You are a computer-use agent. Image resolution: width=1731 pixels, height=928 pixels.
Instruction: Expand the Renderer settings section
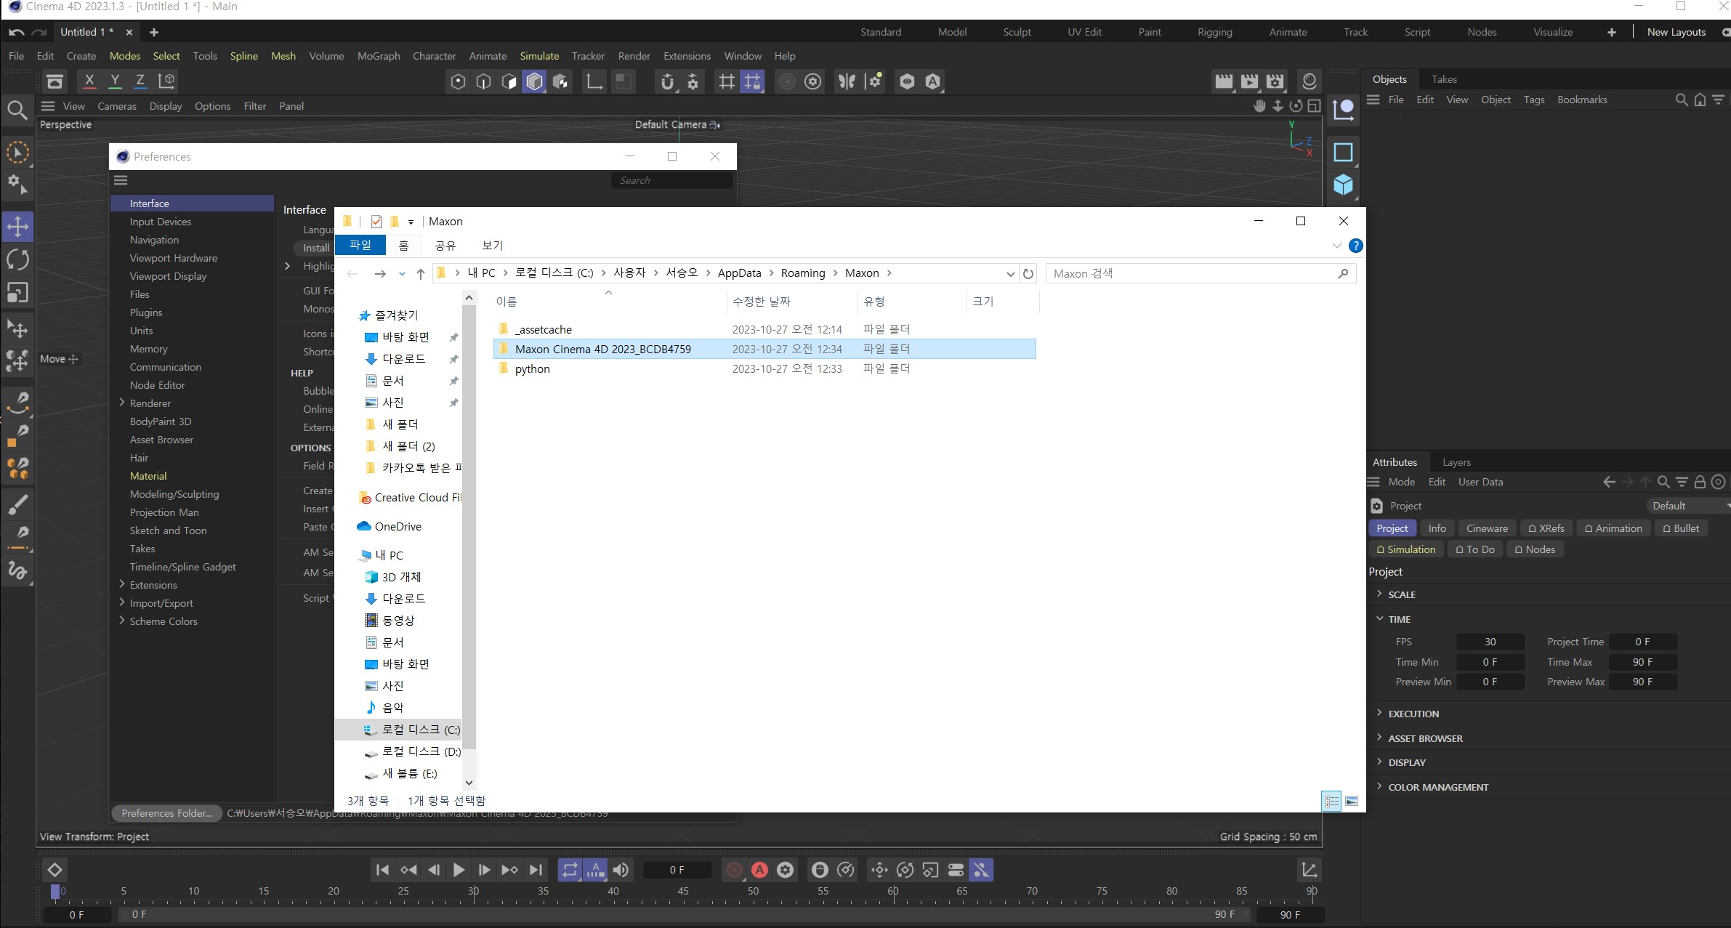(123, 403)
